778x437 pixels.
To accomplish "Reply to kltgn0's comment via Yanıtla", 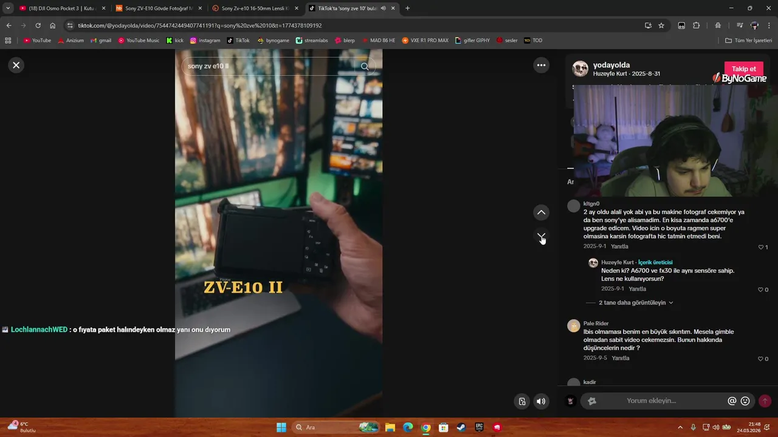I will [619, 246].
